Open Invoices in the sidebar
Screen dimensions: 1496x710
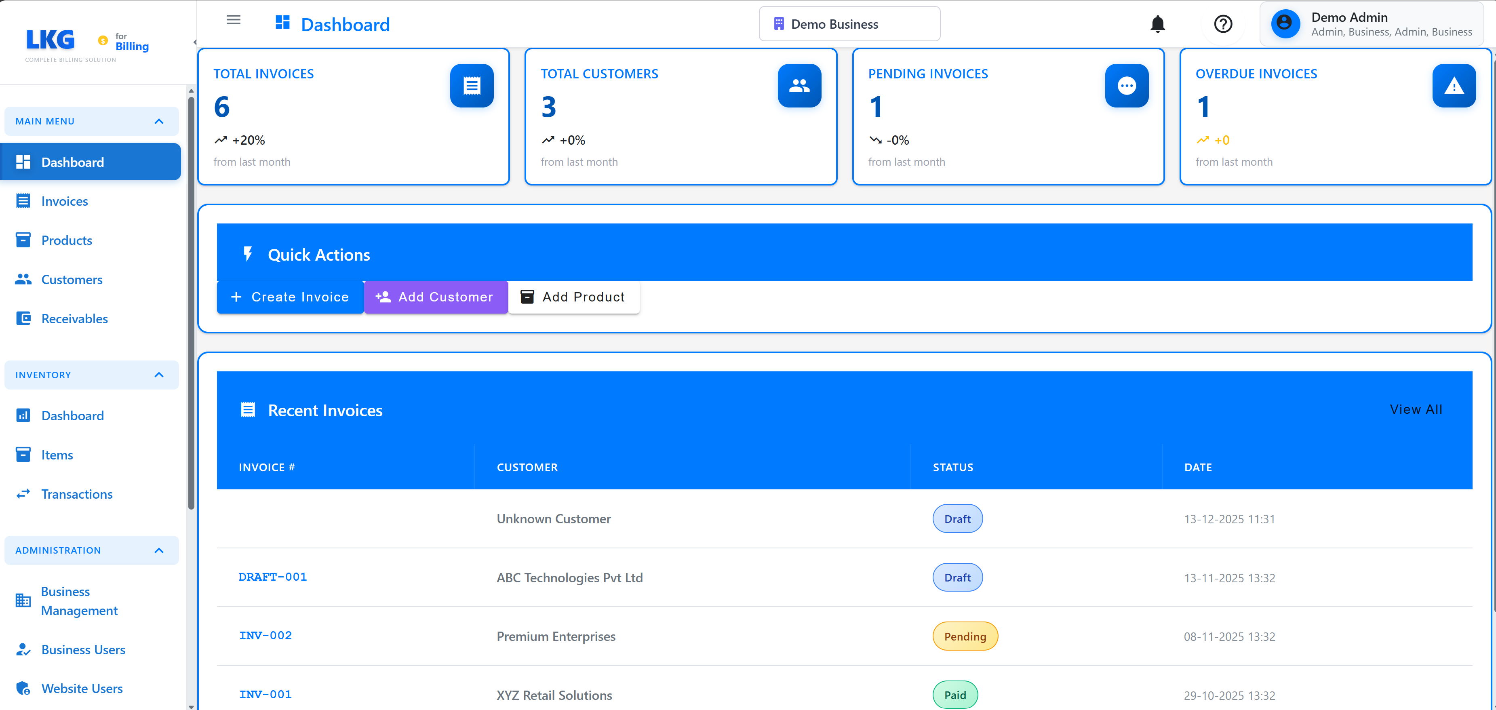[x=65, y=202]
